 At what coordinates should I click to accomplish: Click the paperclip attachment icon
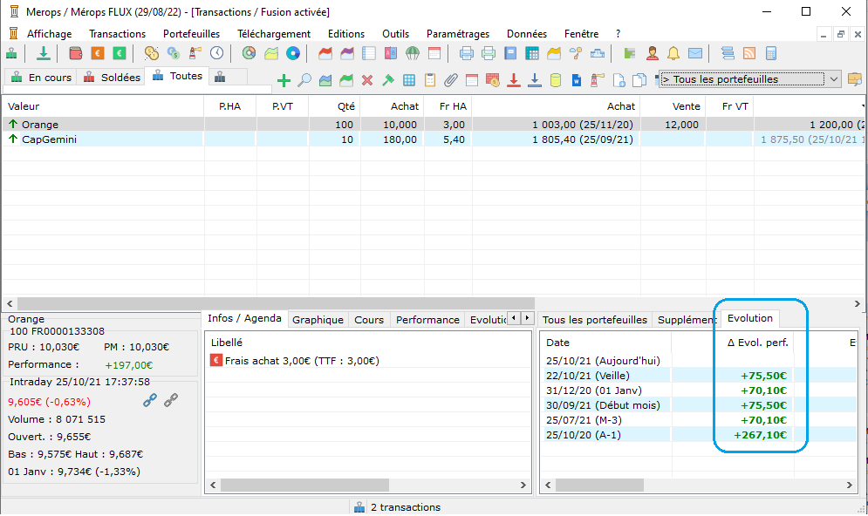451,81
